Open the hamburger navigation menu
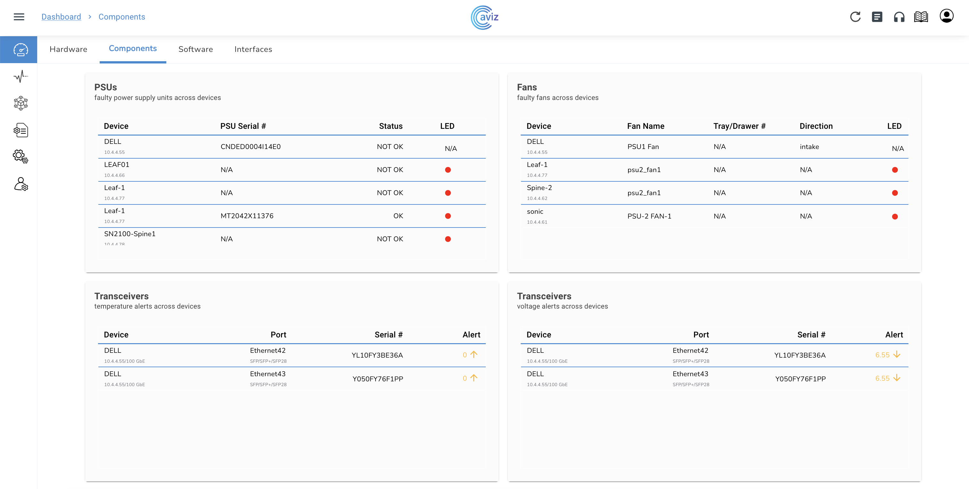Screen dimensions: 969x489 click(x=19, y=17)
